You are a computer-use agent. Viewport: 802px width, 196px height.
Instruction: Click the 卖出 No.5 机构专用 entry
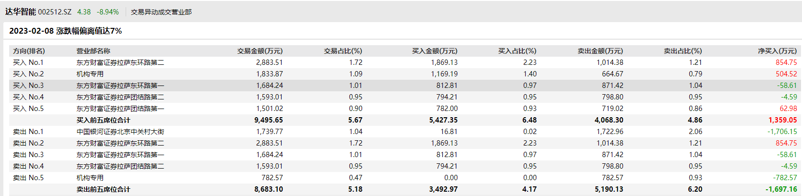pyautogui.click(x=90, y=178)
